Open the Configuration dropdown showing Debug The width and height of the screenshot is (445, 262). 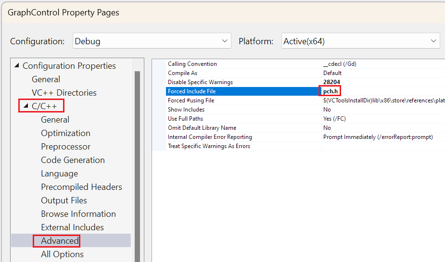coord(152,41)
